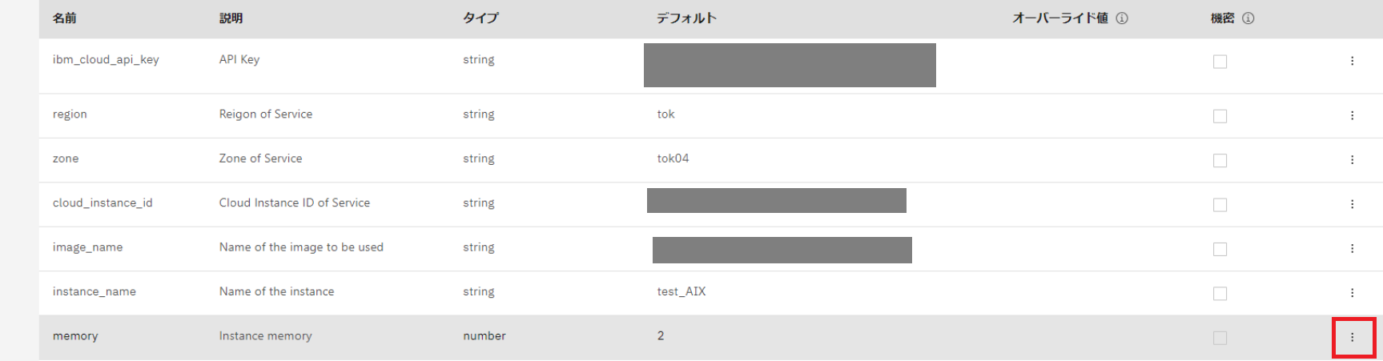Click the test_AIX default value
1383x361 pixels.
tap(681, 291)
